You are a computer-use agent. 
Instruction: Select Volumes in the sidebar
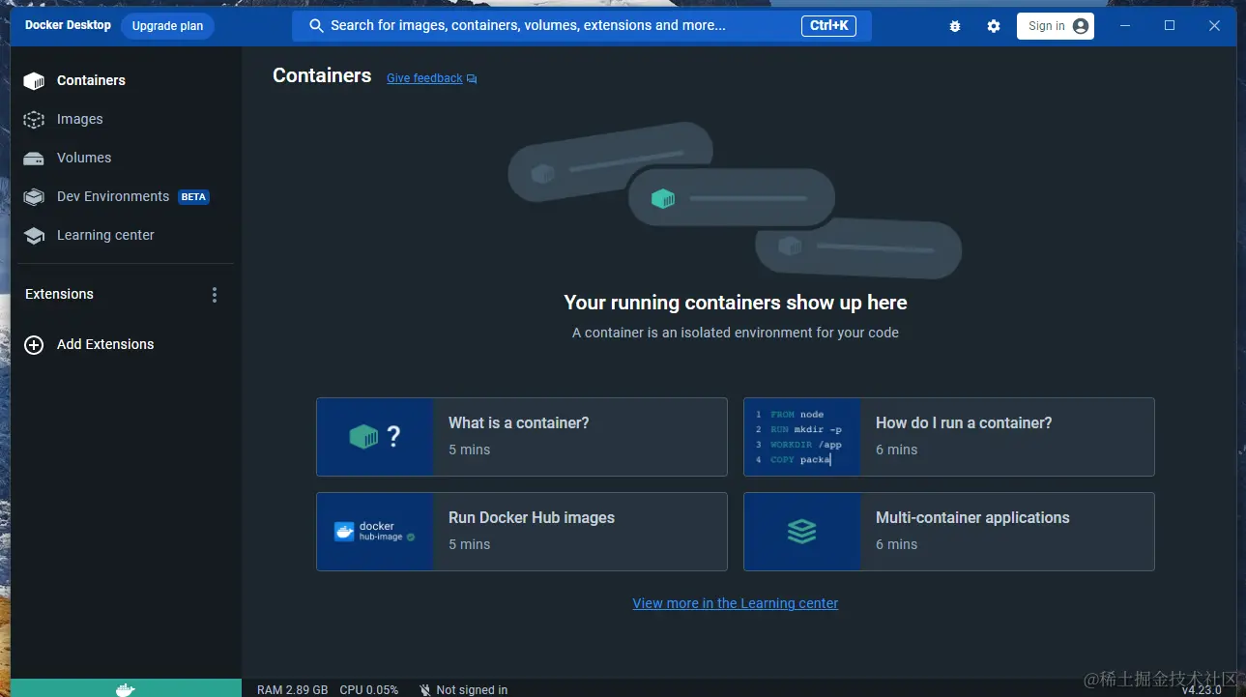(x=84, y=158)
